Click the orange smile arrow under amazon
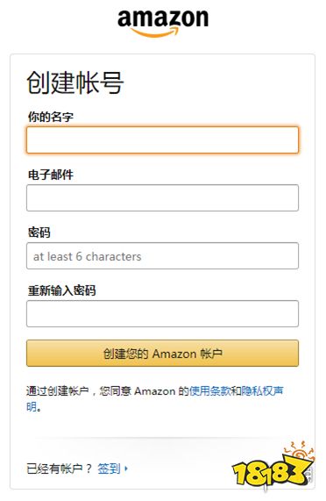 click(154, 32)
